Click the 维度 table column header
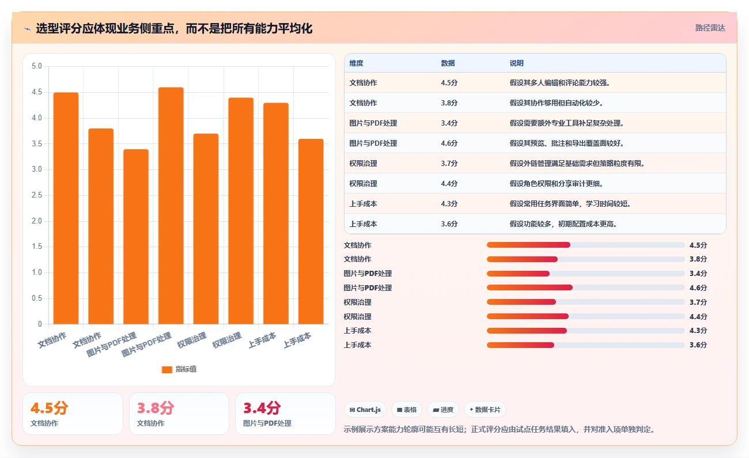The image size is (749, 458). click(x=390, y=63)
